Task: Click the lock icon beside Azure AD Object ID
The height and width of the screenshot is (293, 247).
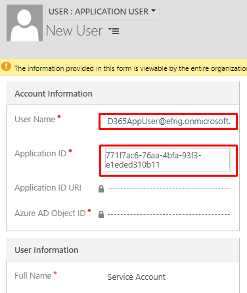Action: tap(101, 214)
